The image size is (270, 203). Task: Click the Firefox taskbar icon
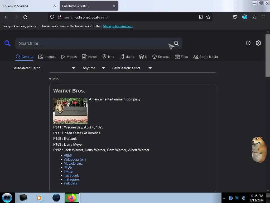tap(72, 198)
